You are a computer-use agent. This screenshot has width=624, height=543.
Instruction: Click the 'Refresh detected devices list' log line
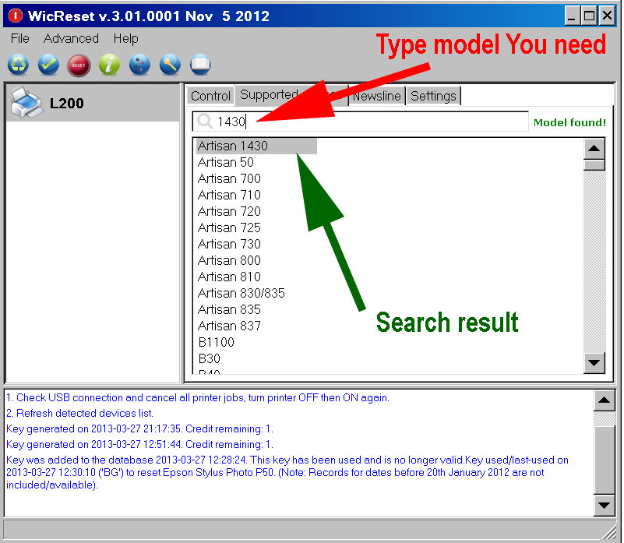tap(79, 413)
